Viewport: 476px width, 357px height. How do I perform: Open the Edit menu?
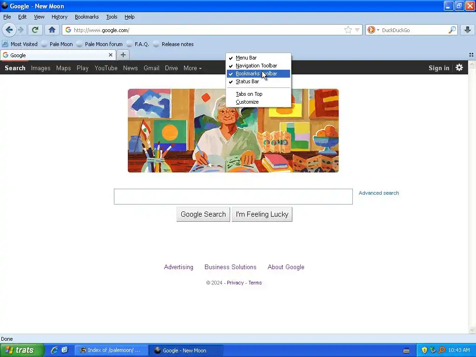[22, 17]
